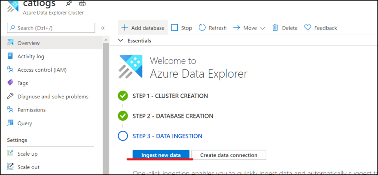378x175 pixels.
Task: Delete the cluster via Delete label
Action: pos(290,28)
